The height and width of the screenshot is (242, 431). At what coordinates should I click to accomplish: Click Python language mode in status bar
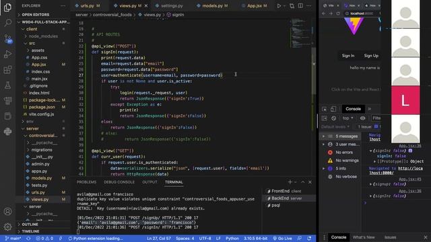pyautogui.click(x=232, y=239)
